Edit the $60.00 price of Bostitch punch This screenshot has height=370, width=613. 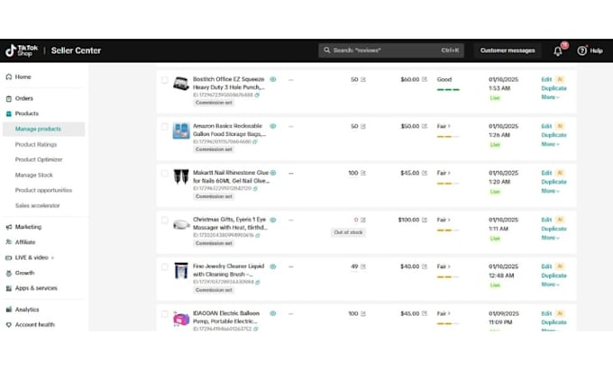click(x=425, y=79)
